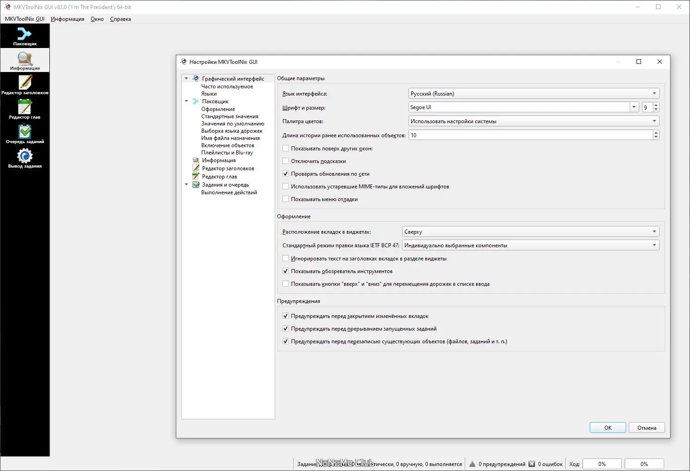Click the Паковщик tree icon in settings
Screen dimensions: 690x471
(x=196, y=101)
